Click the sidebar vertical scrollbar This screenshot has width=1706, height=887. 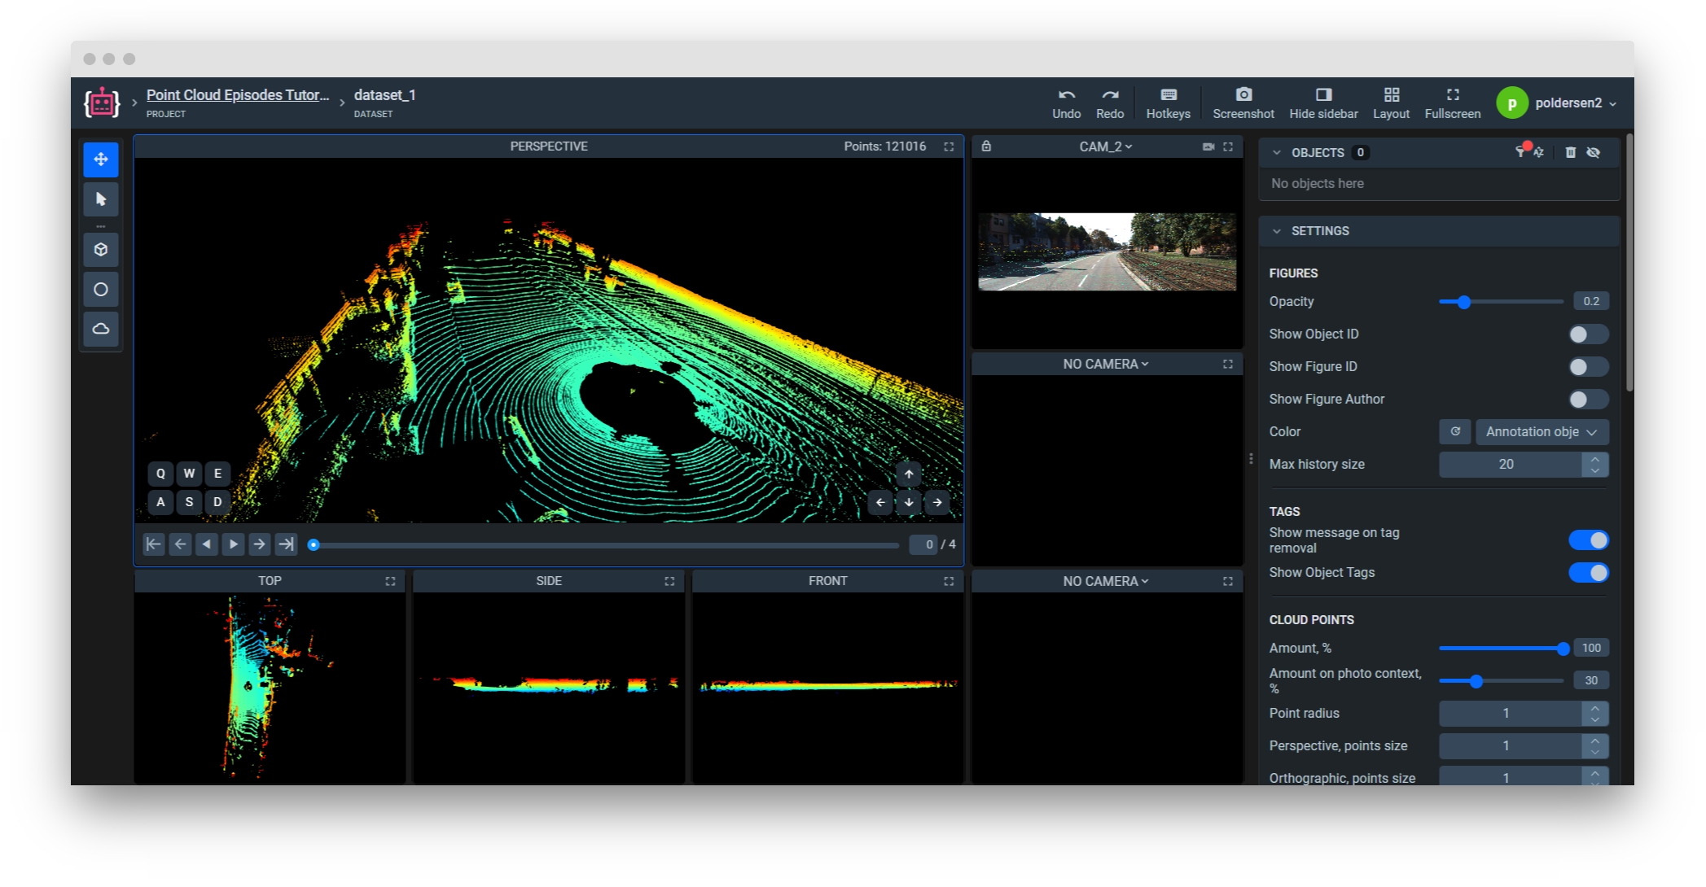[1629, 263]
